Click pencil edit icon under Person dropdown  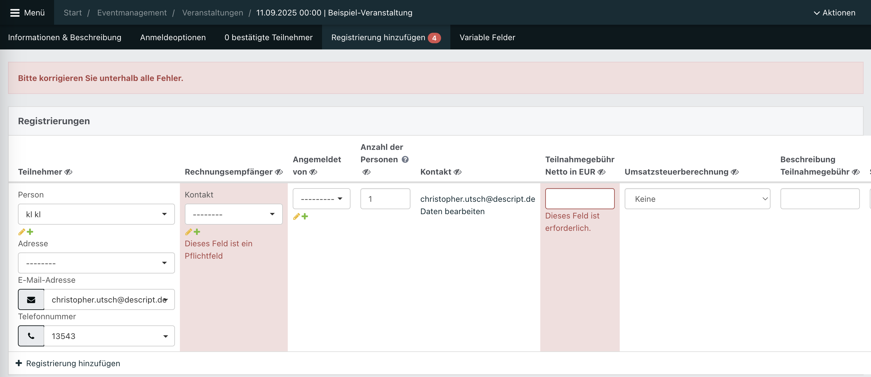(22, 232)
